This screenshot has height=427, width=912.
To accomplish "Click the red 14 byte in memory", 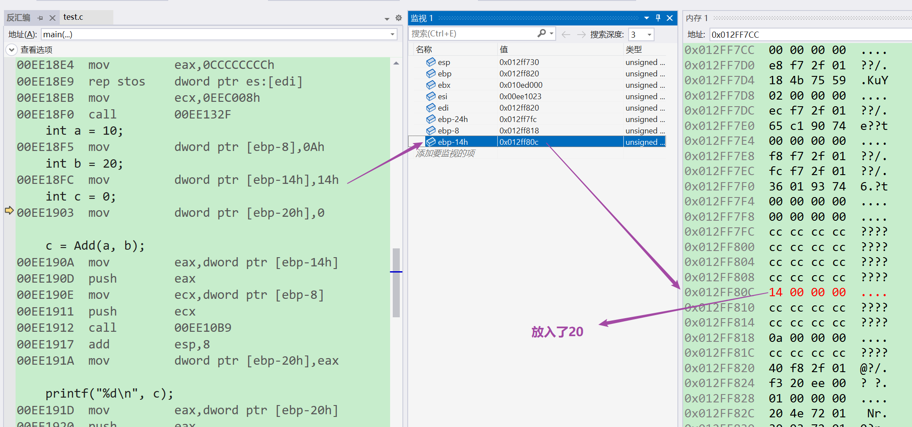I will click(775, 292).
